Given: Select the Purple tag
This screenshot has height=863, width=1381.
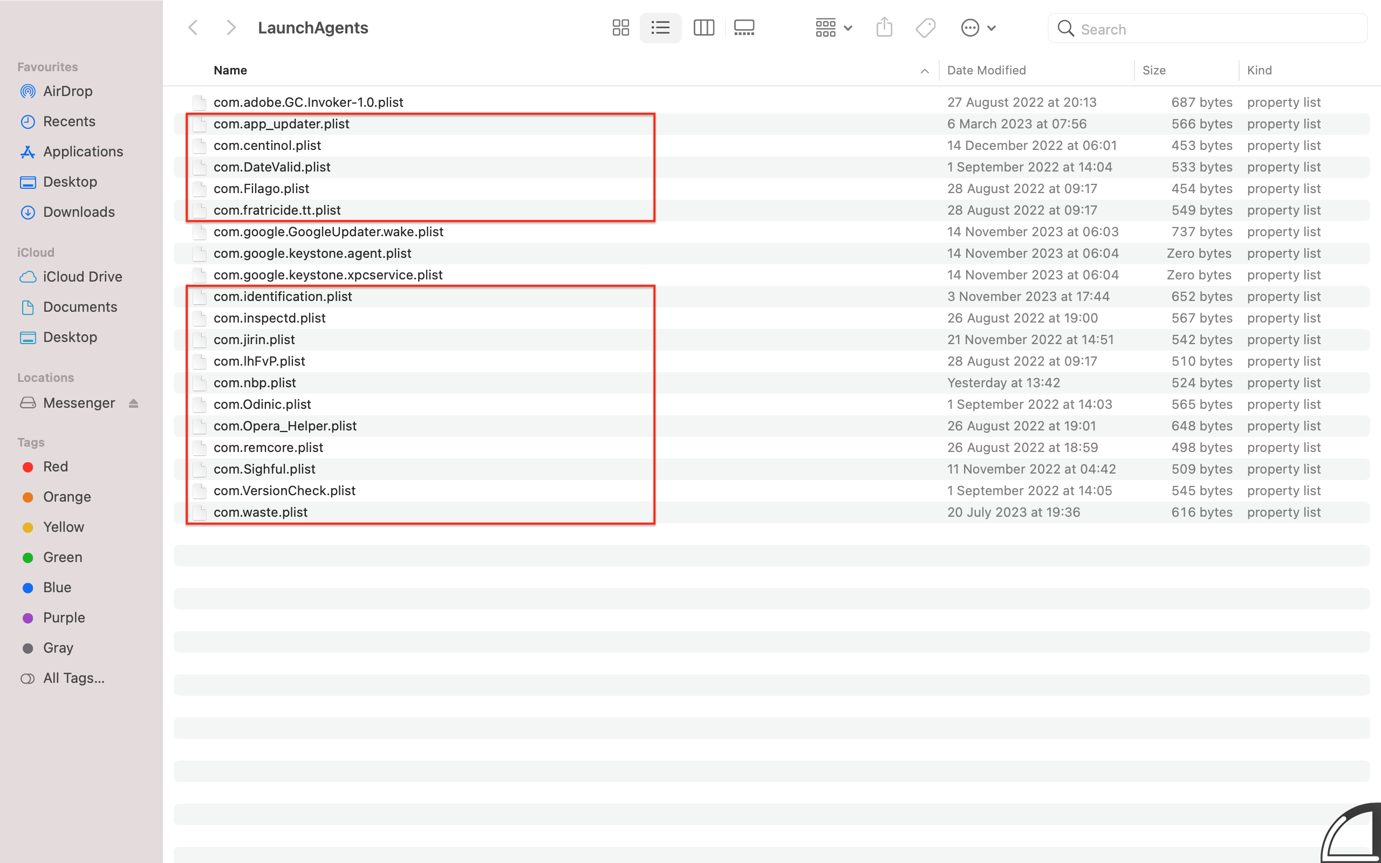Looking at the screenshot, I should pos(64,618).
